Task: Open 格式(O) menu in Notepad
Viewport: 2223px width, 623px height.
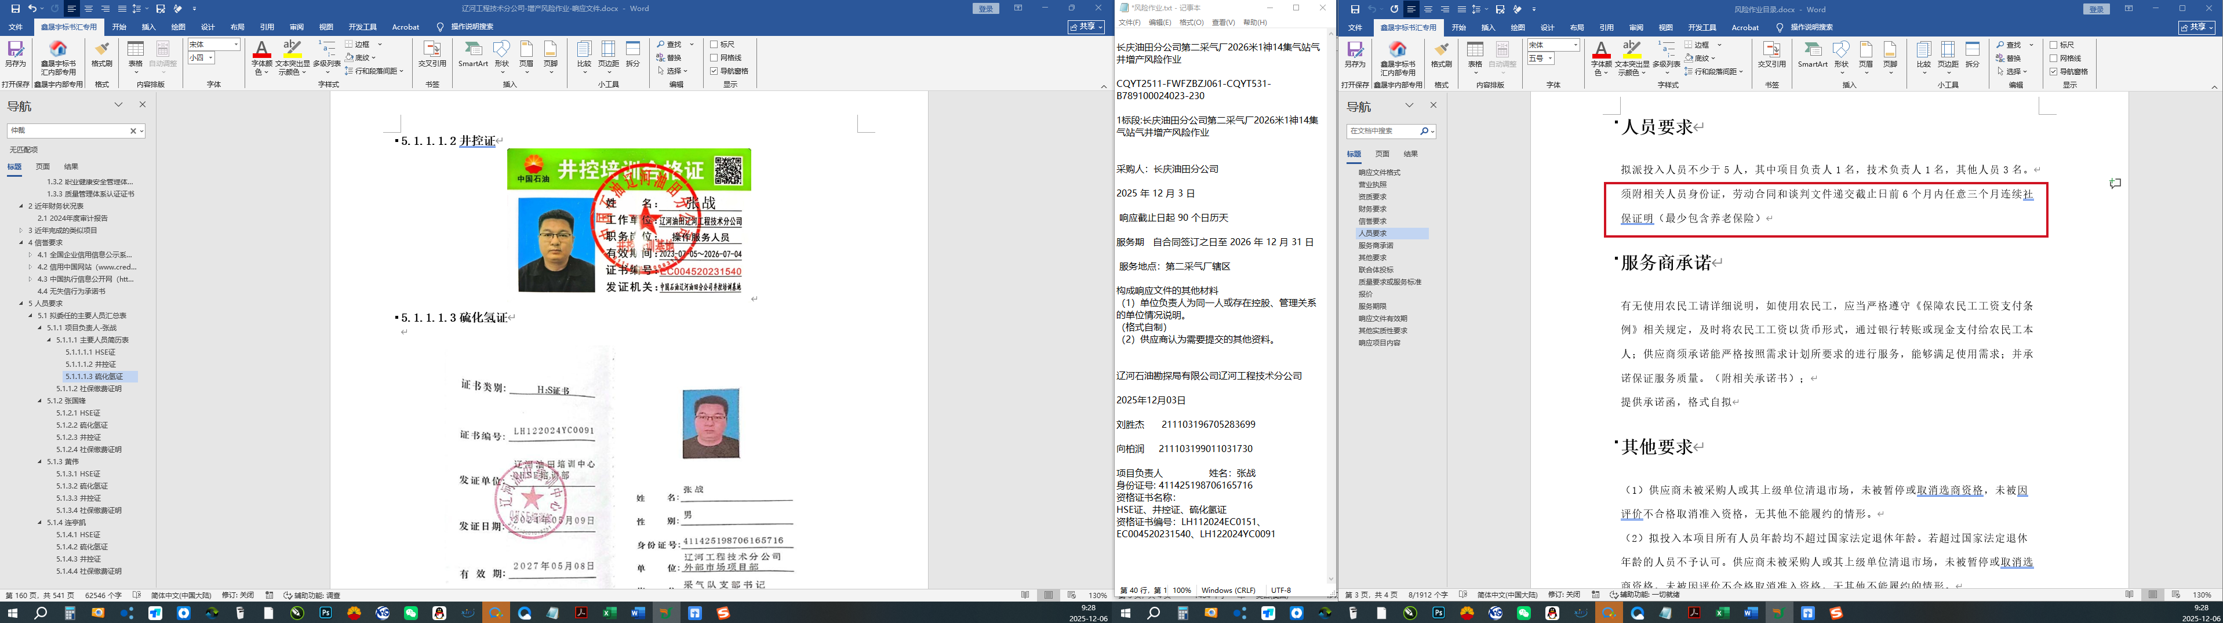Action: click(x=1191, y=23)
